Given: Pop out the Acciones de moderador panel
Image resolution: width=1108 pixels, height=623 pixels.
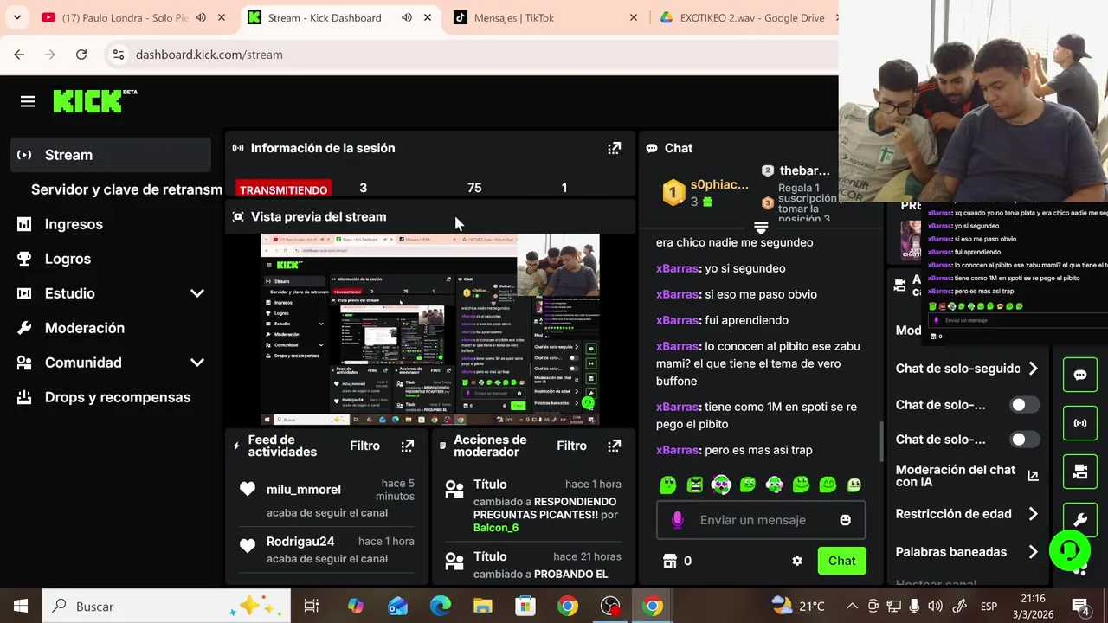Looking at the screenshot, I should [x=614, y=446].
